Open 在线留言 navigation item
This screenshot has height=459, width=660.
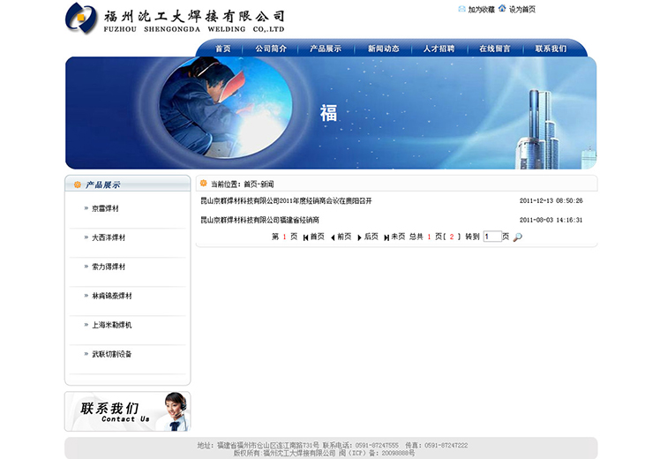pos(494,49)
